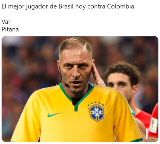160x144 pixels.
Task: Click the green V-neck collar of jersey
Action: click(x=76, y=97)
